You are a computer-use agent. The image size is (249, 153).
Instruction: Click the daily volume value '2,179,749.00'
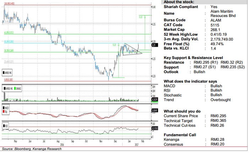[x=222, y=39]
